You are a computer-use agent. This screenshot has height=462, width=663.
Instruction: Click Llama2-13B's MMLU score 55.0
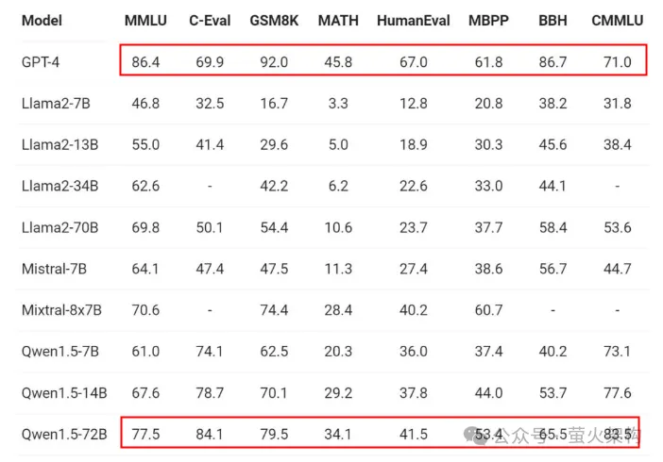pos(145,145)
